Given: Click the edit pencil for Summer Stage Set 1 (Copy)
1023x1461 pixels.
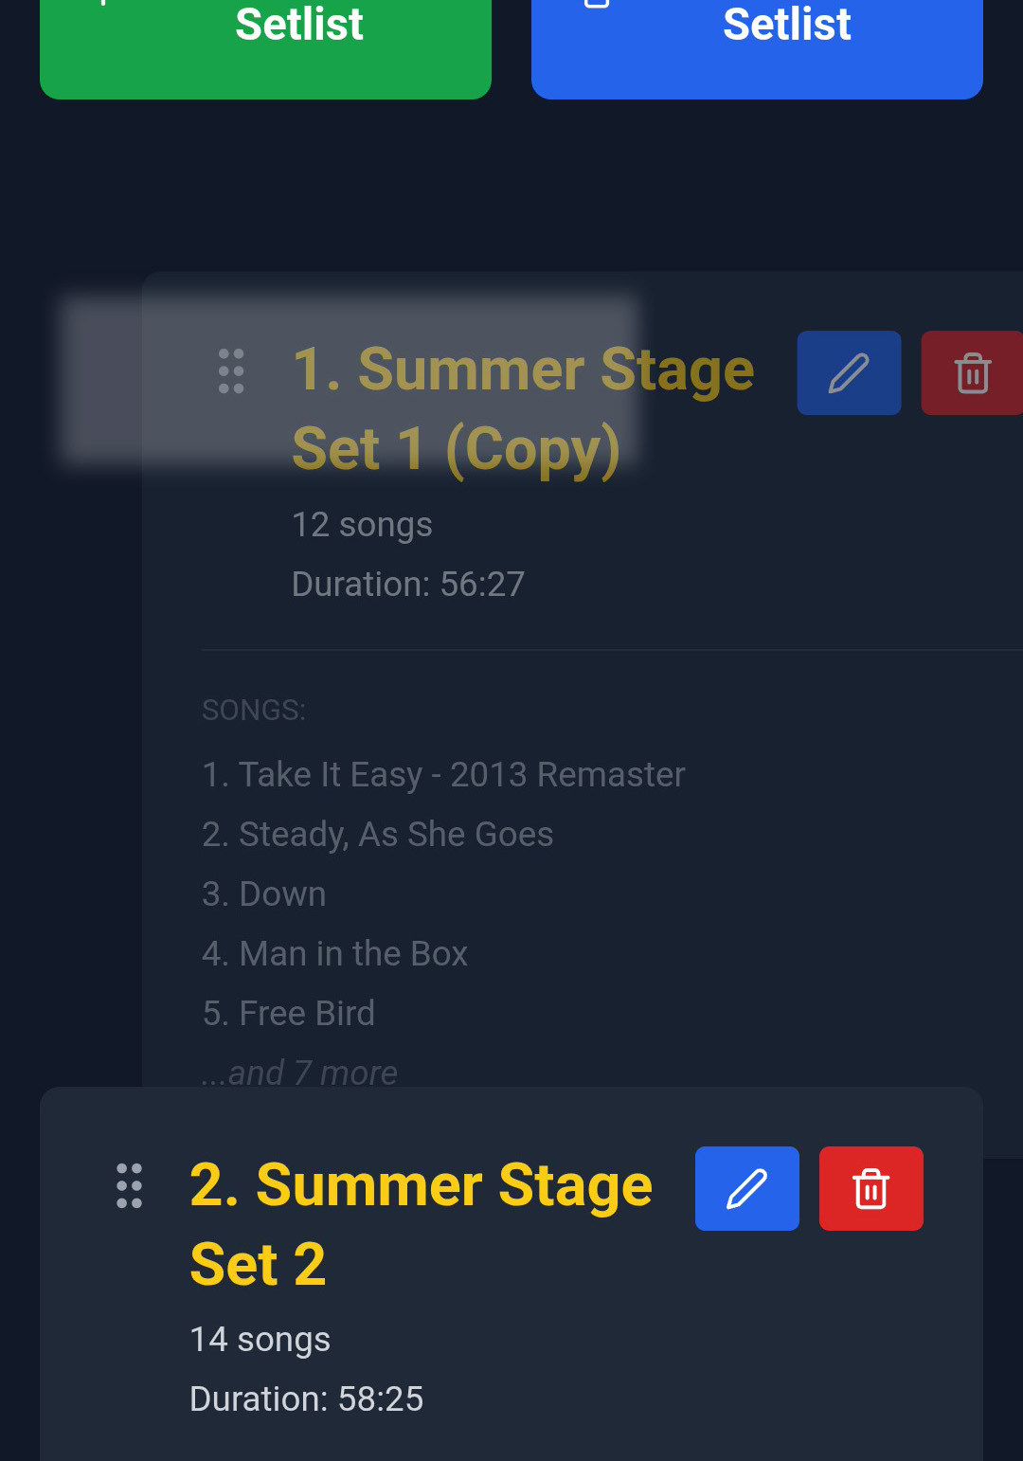Looking at the screenshot, I should [x=849, y=372].
